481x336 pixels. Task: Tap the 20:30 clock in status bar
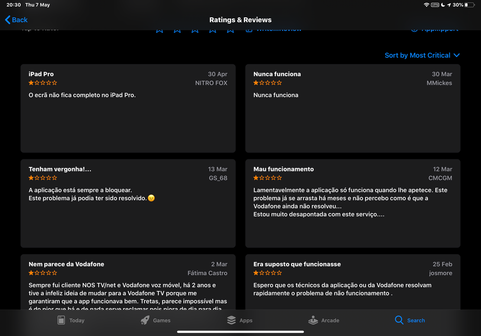click(x=13, y=5)
